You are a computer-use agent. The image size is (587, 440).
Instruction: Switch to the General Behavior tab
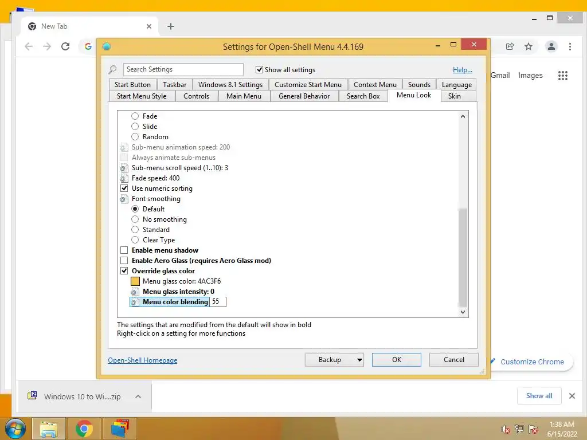(304, 96)
